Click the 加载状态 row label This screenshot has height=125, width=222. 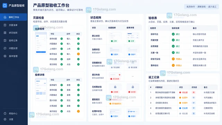(x=96, y=49)
